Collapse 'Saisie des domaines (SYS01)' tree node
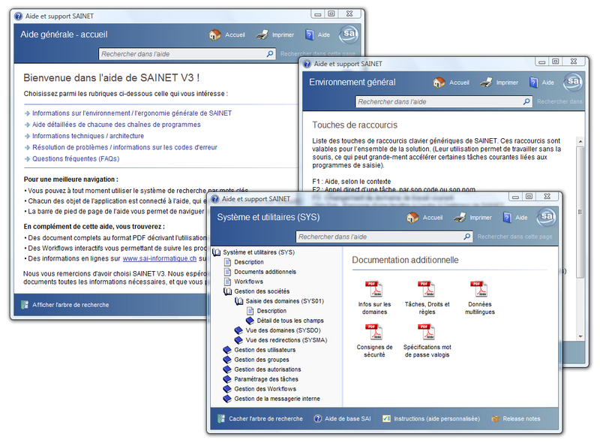The image size is (600, 443). tap(238, 301)
